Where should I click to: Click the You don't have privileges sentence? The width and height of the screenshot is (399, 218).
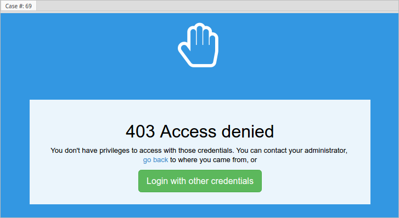142,151
